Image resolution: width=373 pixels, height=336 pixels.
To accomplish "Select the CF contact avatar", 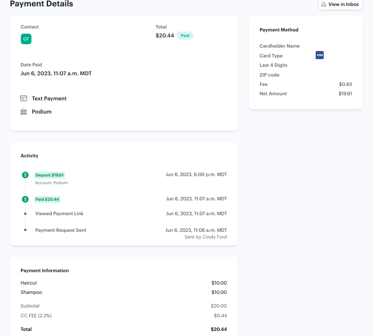I will (x=26, y=39).
